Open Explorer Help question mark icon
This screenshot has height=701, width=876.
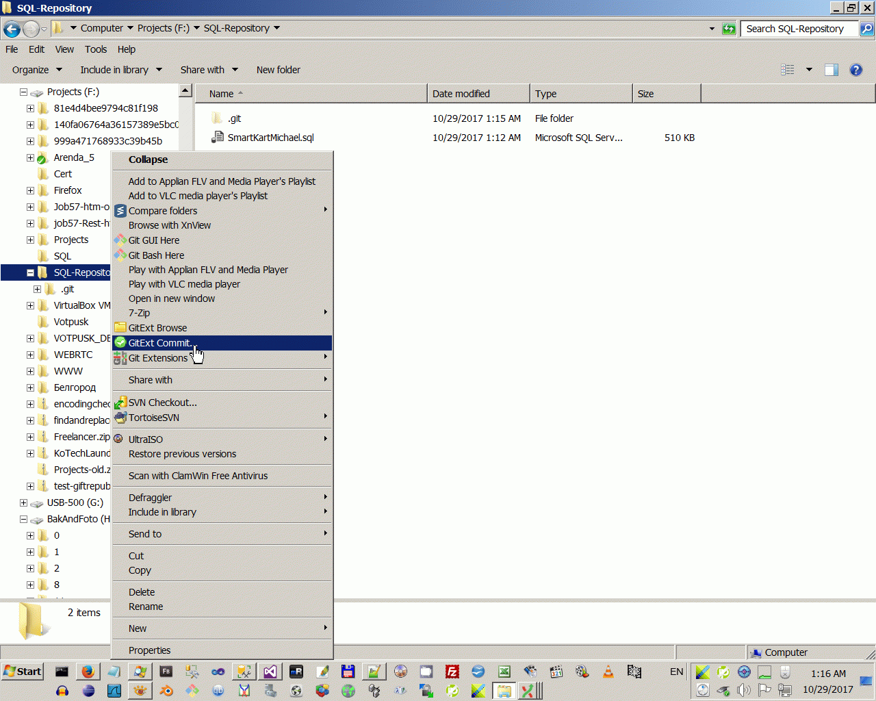(x=855, y=70)
